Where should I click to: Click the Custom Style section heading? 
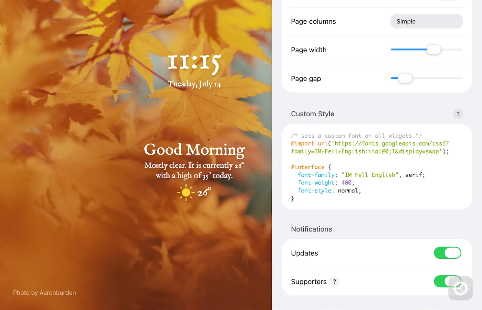click(313, 114)
